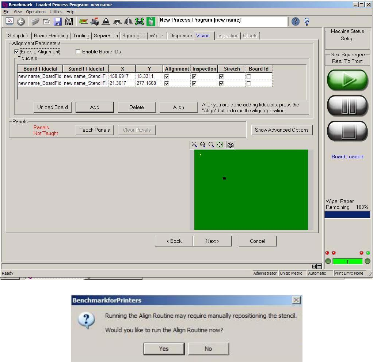Image resolution: width=373 pixels, height=362 pixels.
Task: Click the Save As floppy icon
Action: (69, 22)
